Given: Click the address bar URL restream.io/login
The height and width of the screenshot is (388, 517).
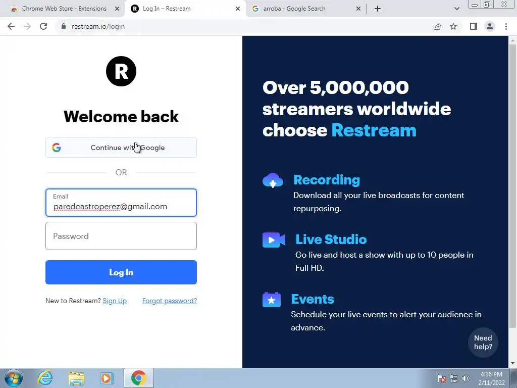Looking at the screenshot, I should click(x=98, y=26).
